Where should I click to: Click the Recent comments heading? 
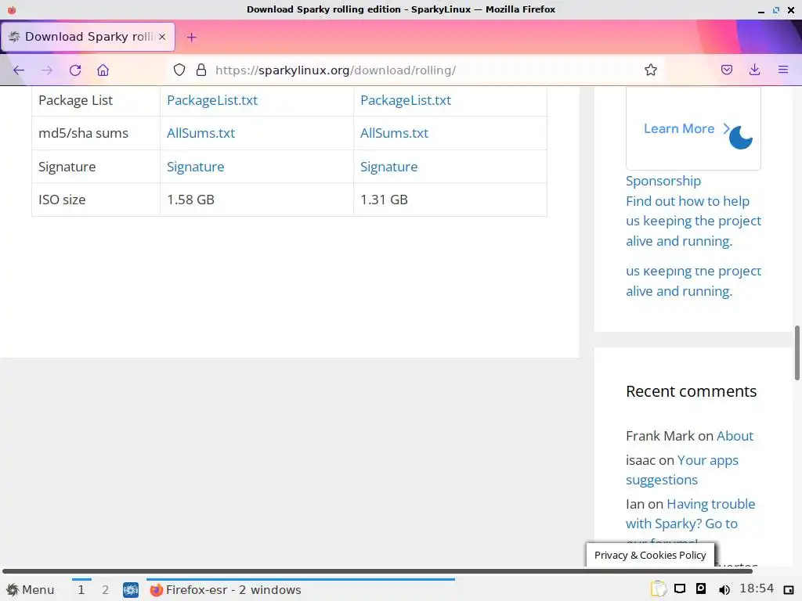(x=691, y=391)
